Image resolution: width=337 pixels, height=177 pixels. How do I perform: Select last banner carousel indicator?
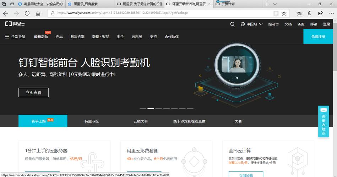coord(190,109)
